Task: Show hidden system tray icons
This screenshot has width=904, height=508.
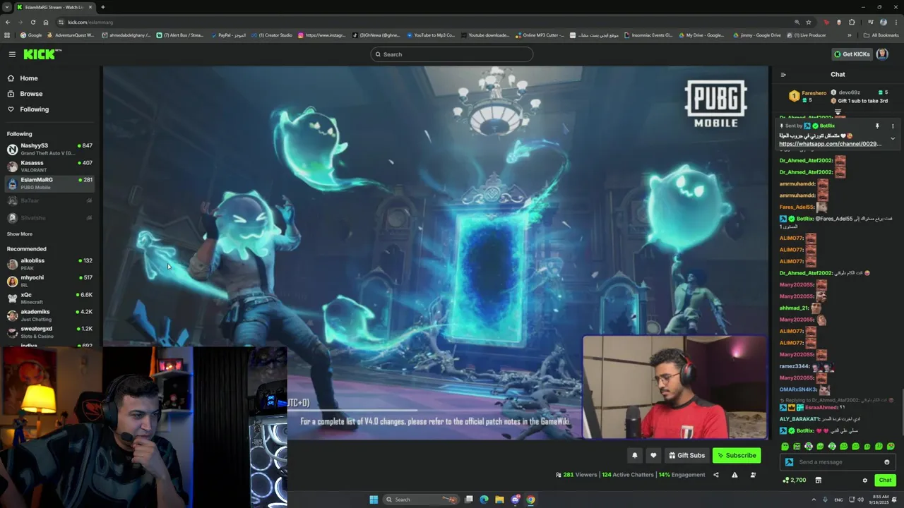Action: point(813,500)
